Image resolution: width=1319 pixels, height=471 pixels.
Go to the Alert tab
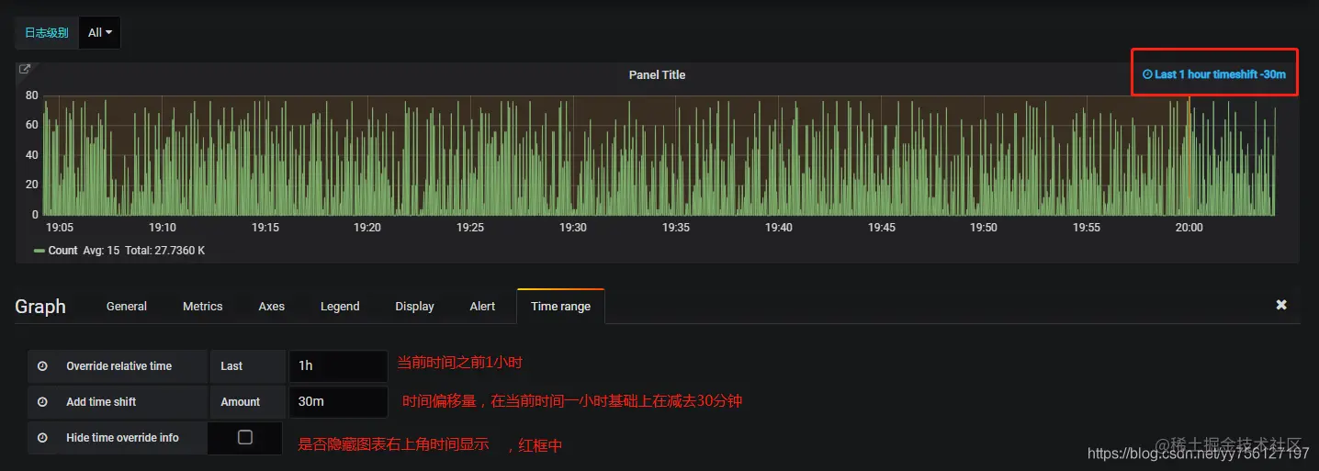tap(482, 306)
